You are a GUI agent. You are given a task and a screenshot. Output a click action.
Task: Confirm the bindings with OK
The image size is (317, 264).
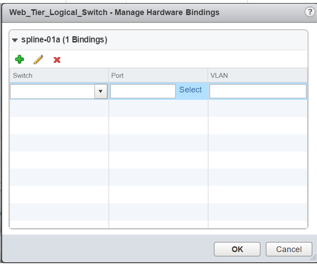(x=237, y=249)
